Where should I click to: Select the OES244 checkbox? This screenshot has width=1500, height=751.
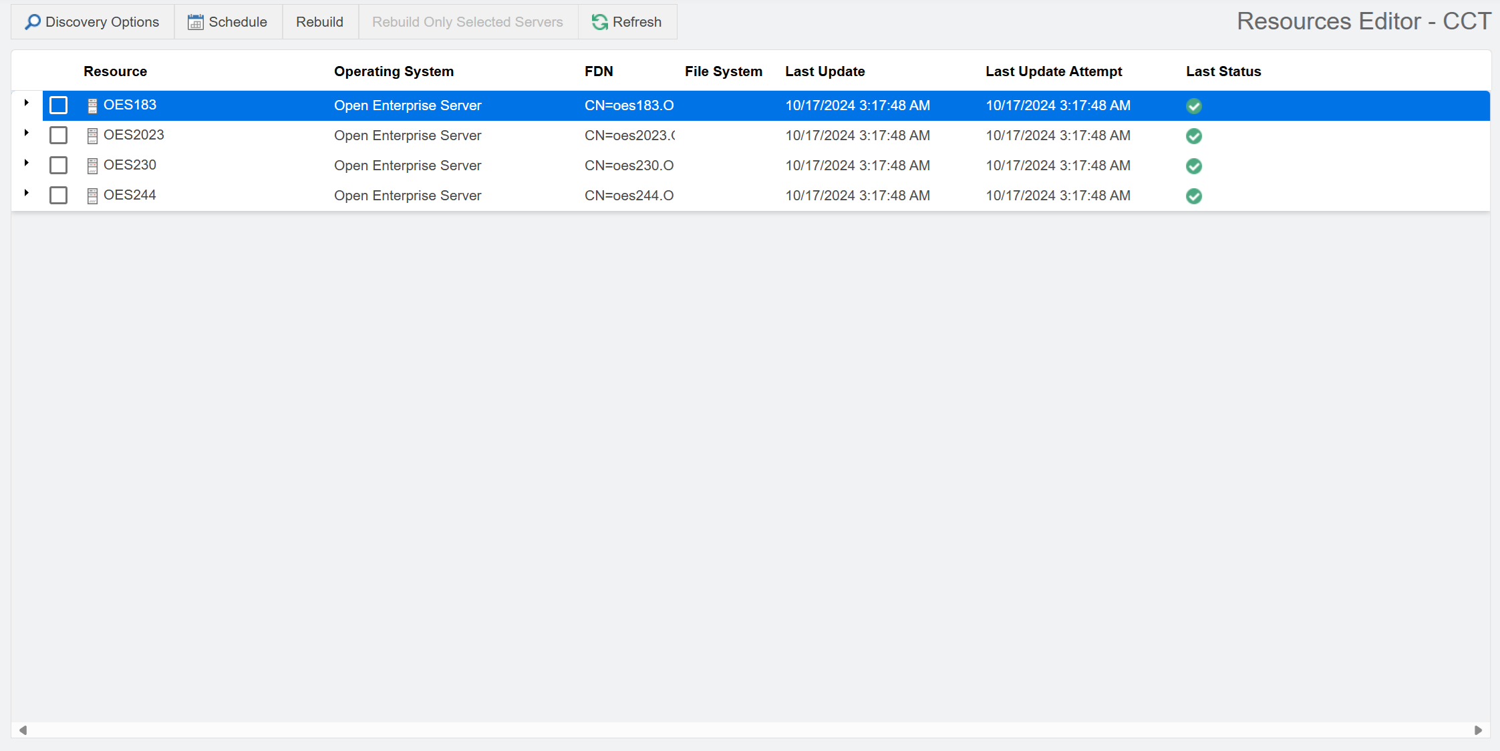(x=59, y=196)
